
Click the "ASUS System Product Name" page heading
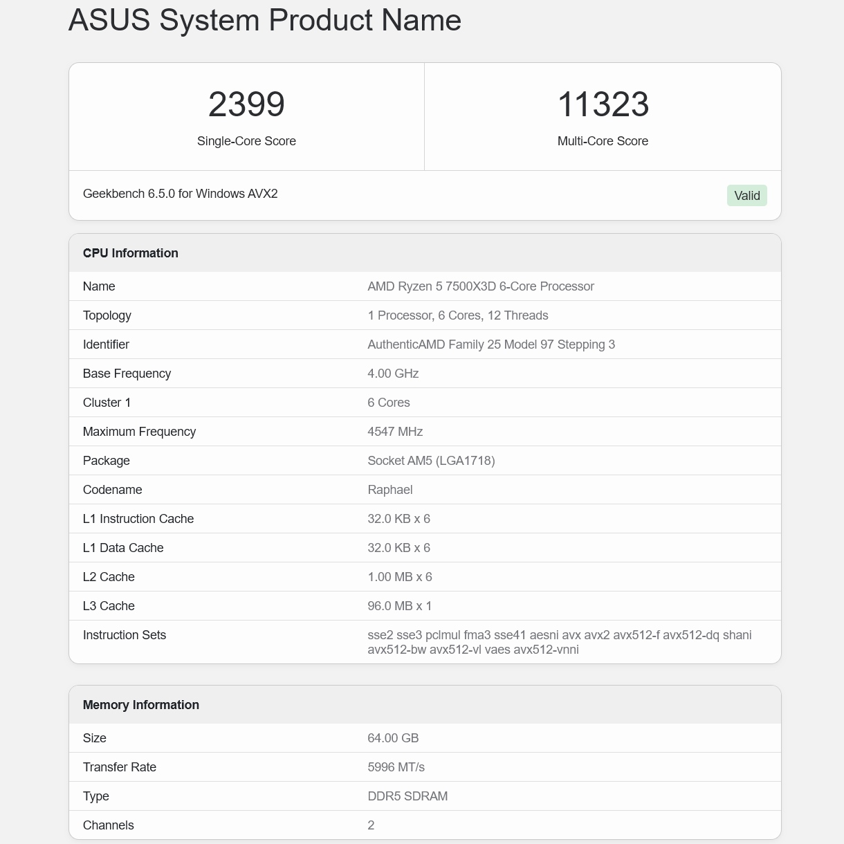(x=264, y=20)
